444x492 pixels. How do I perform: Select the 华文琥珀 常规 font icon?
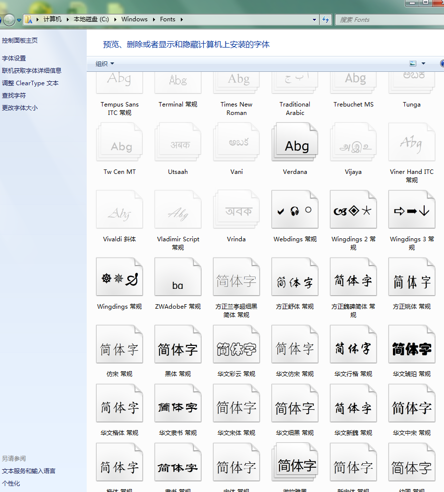point(412,344)
